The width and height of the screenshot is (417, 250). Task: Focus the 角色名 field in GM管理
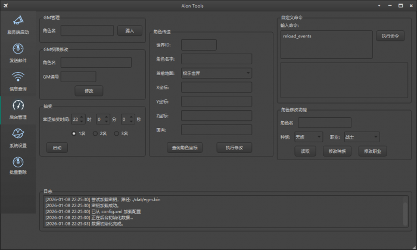point(87,30)
